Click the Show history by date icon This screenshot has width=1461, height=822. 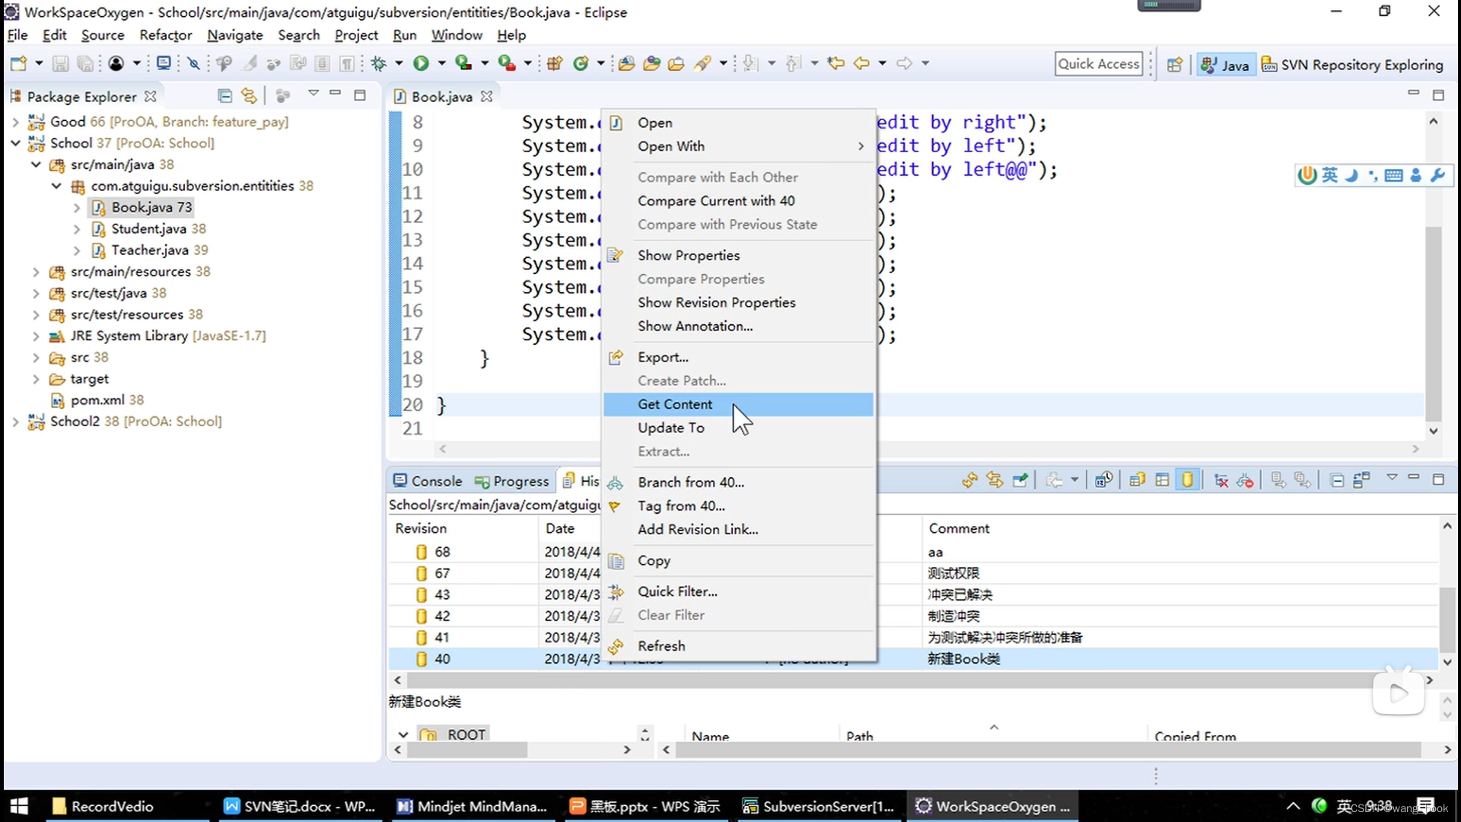(1103, 480)
